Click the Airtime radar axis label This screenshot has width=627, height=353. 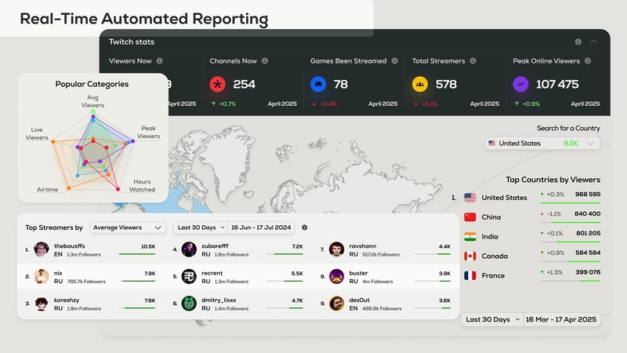point(47,189)
